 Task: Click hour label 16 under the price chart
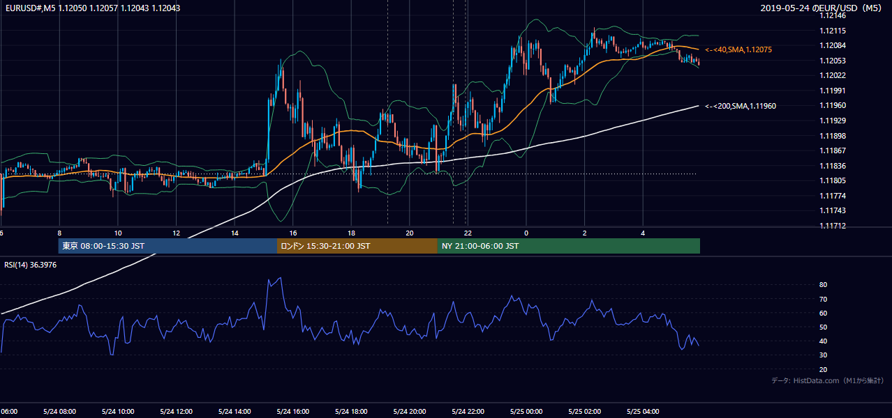tap(293, 233)
